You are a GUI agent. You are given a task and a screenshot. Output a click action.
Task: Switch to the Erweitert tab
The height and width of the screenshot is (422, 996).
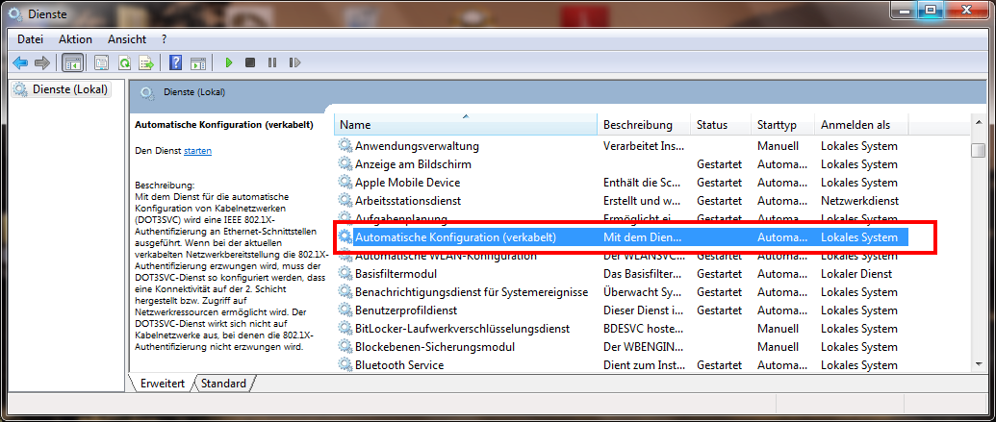pos(163,384)
